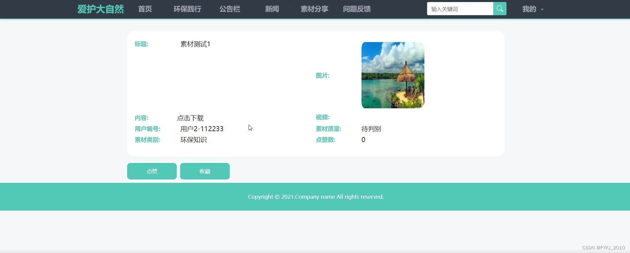Click the 内容: field label
630x253 pixels.
coord(142,118)
